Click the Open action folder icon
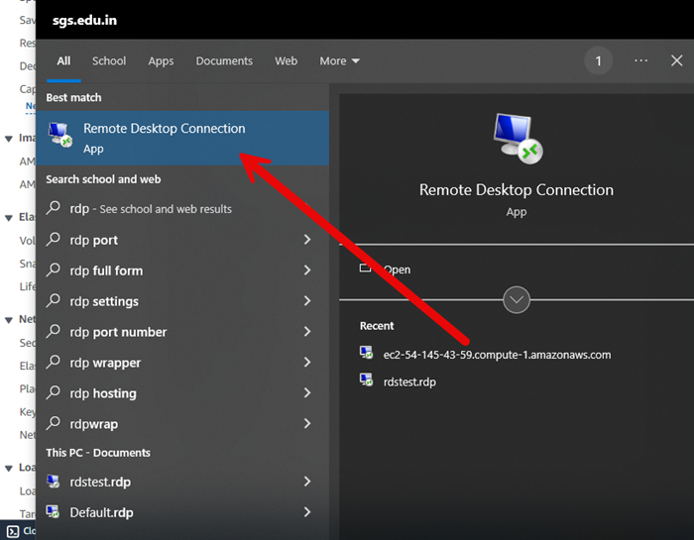Viewport: 694px width, 540px height. click(x=365, y=268)
